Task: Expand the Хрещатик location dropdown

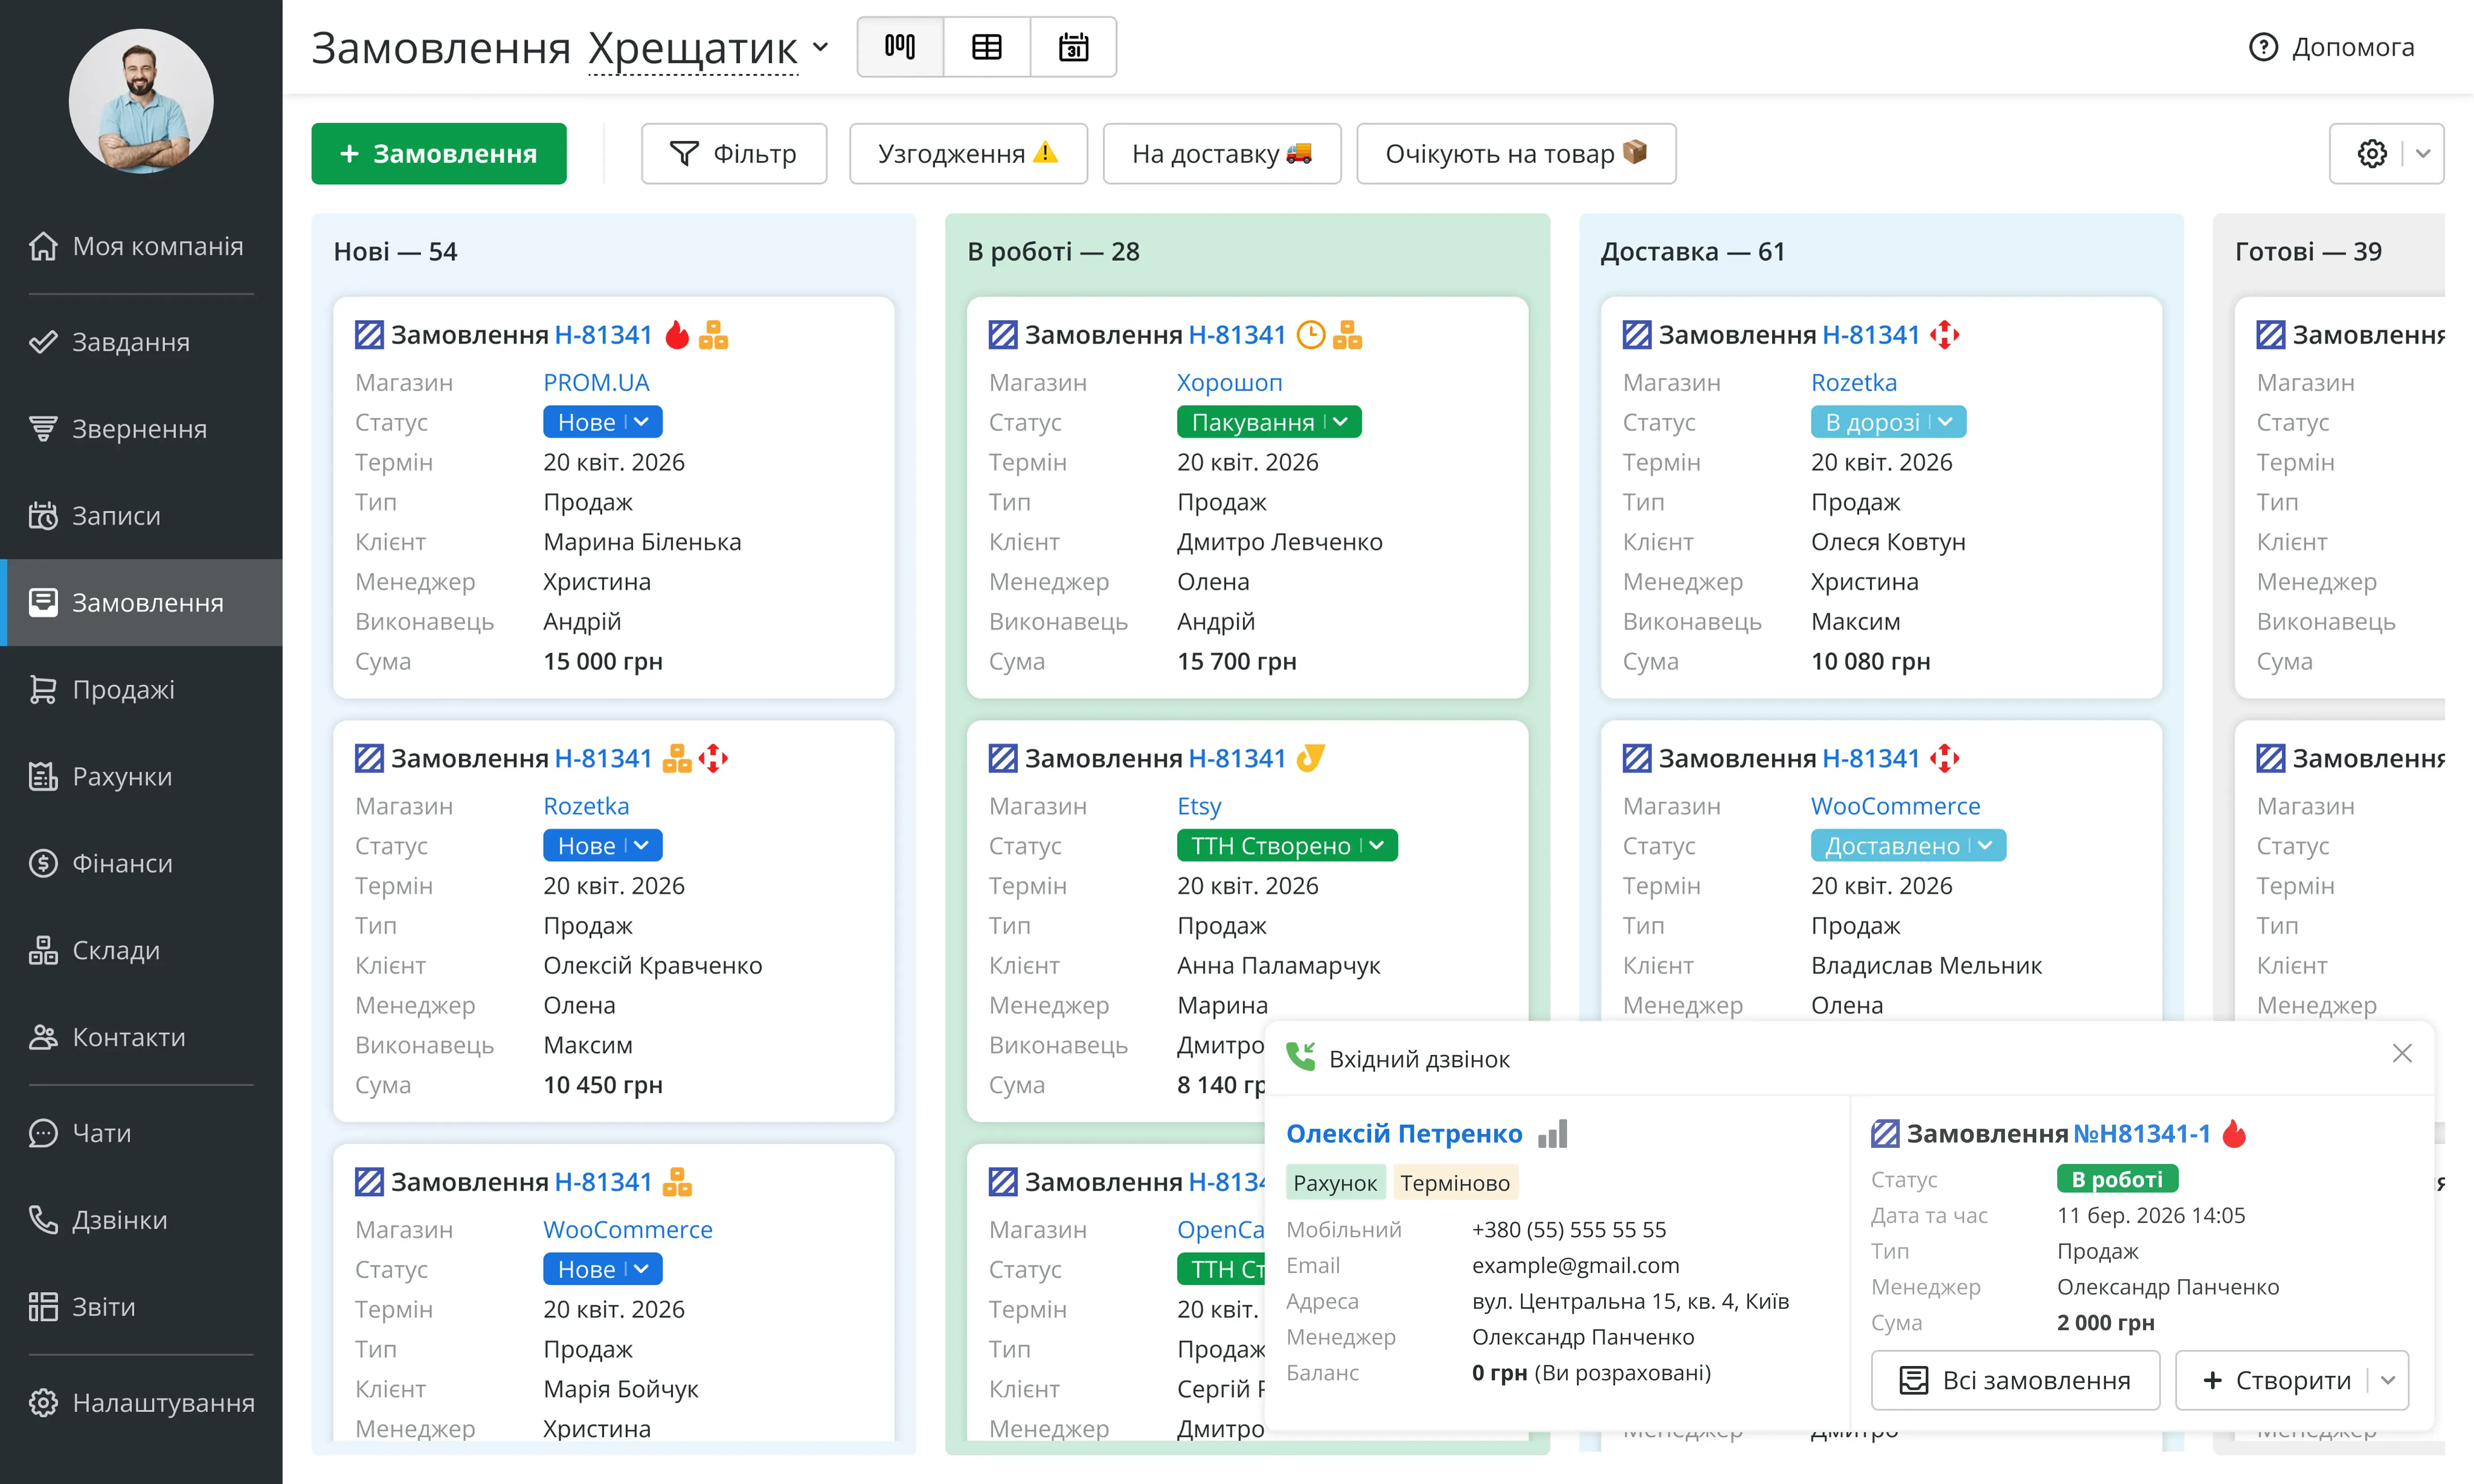Action: pyautogui.click(x=708, y=47)
